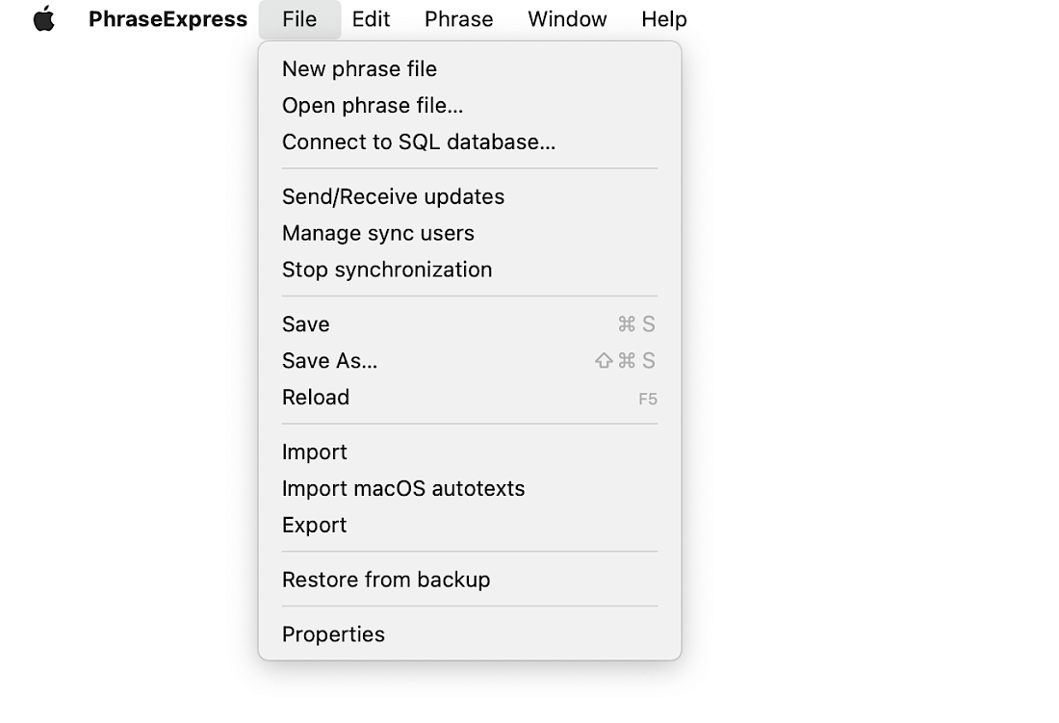Image resolution: width=1059 pixels, height=723 pixels.
Task: Select Save As... menu entry
Action: click(470, 360)
